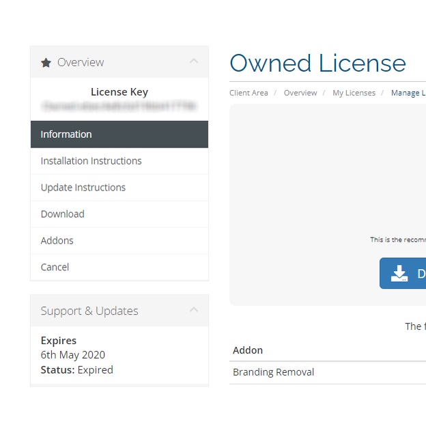
Task: Click the Support & Updates panel title
Action: 89,311
